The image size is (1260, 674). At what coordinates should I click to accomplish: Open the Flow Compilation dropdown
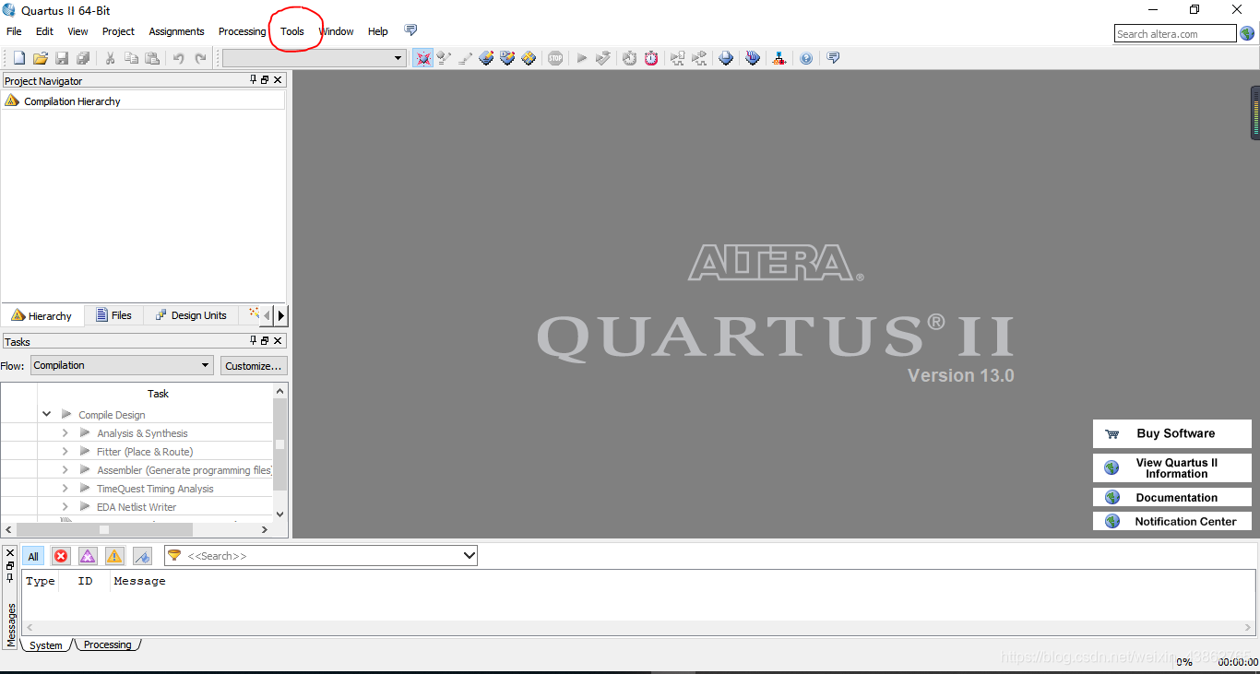(122, 365)
